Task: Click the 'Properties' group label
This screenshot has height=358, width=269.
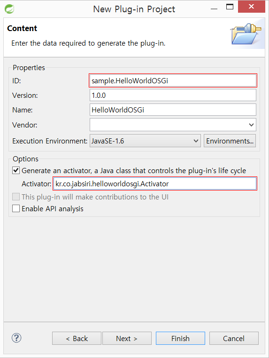Action: click(x=29, y=68)
